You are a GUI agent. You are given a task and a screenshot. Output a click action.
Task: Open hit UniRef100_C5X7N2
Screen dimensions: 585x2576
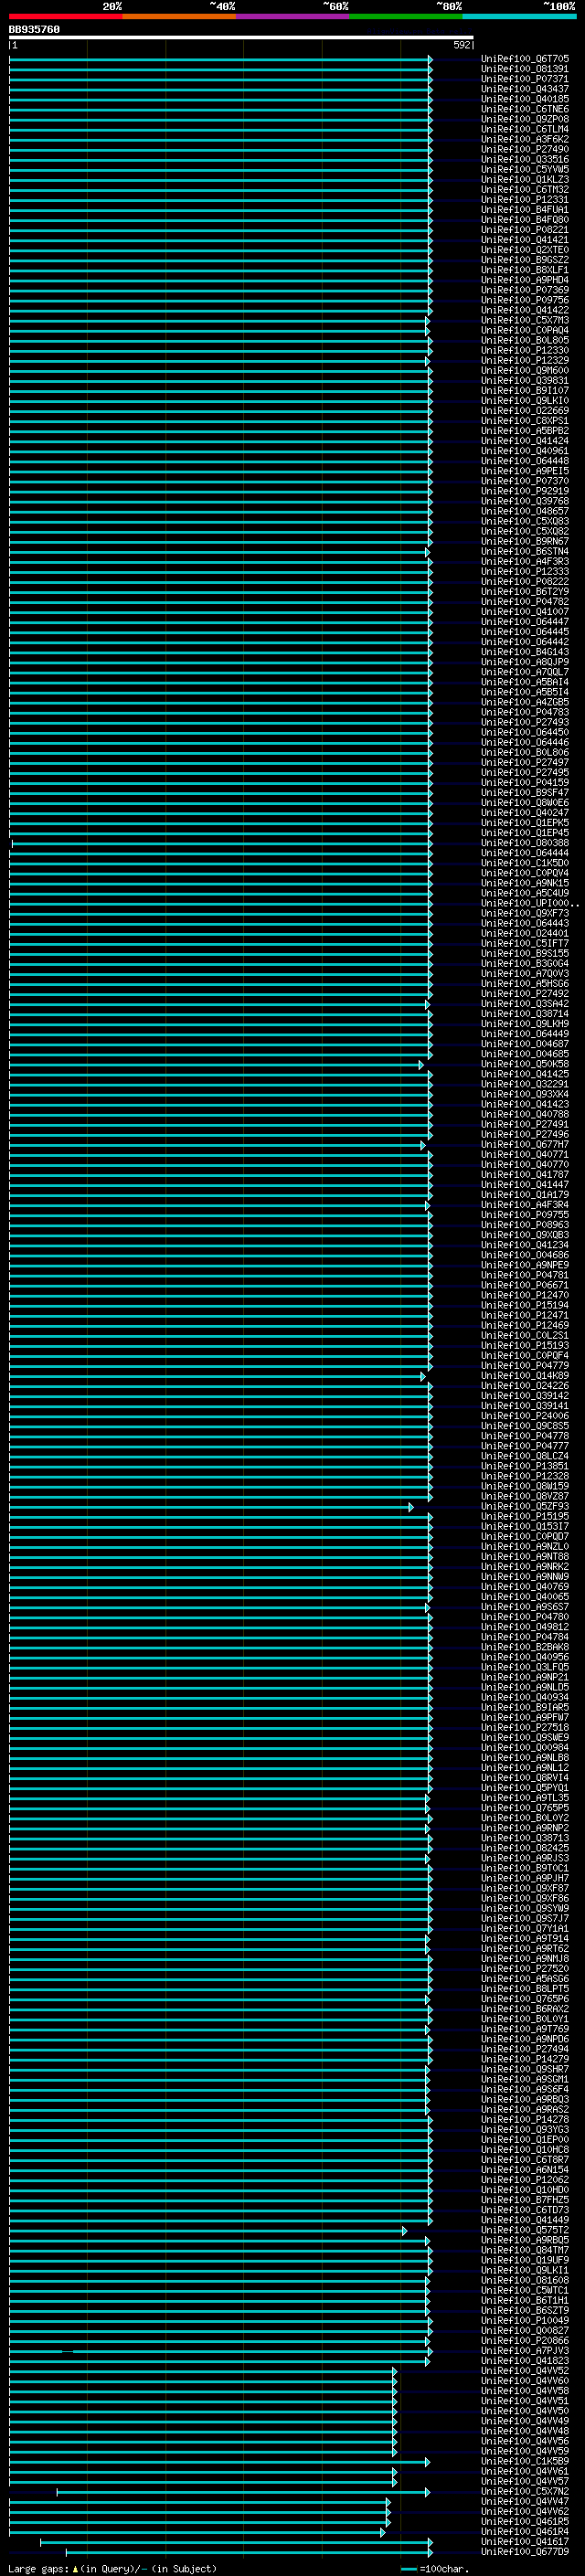click(524, 2491)
